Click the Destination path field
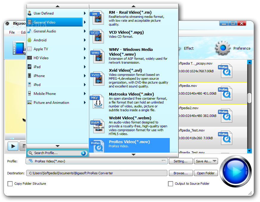 point(97,173)
